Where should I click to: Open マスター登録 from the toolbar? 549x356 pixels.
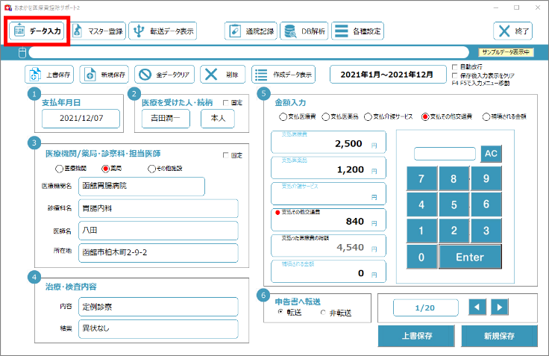(x=98, y=31)
